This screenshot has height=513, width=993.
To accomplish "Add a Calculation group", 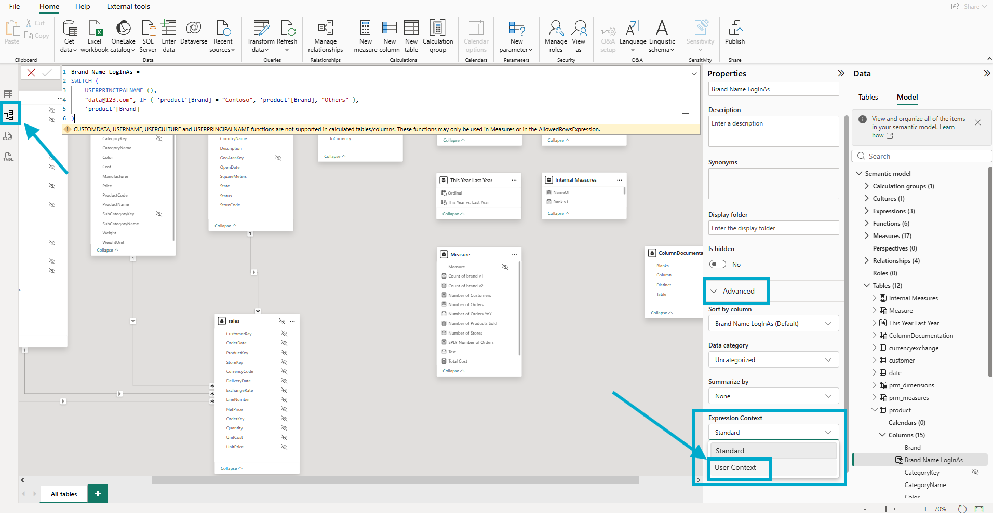I will pyautogui.click(x=438, y=36).
